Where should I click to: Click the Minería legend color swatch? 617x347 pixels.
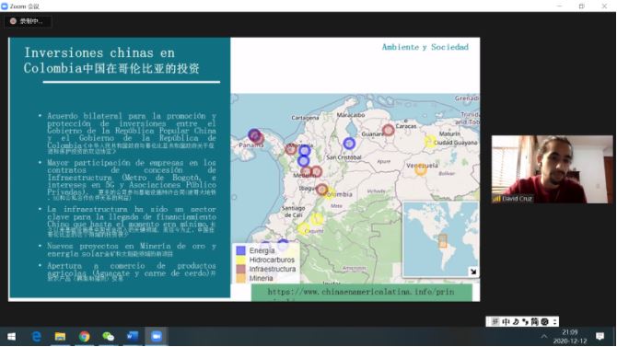point(241,278)
